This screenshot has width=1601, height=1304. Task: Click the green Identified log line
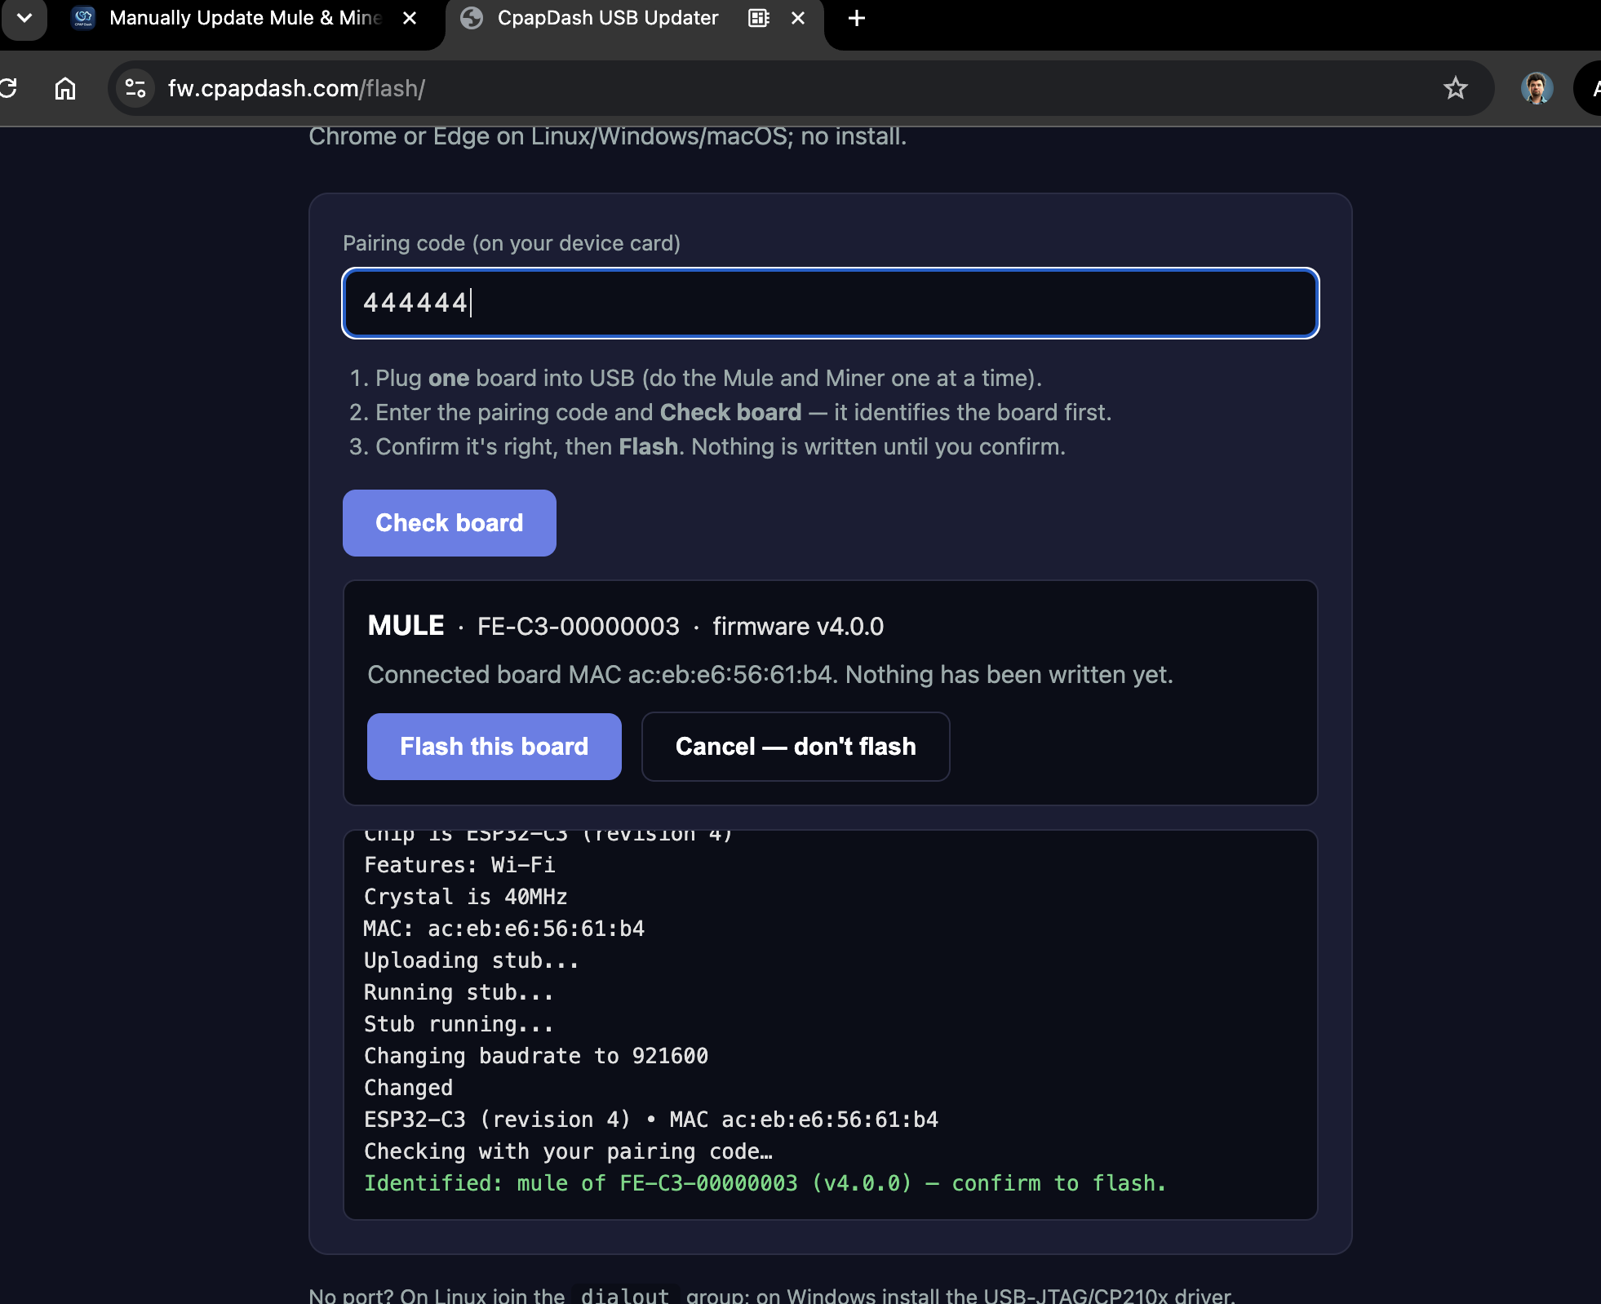tap(765, 1183)
